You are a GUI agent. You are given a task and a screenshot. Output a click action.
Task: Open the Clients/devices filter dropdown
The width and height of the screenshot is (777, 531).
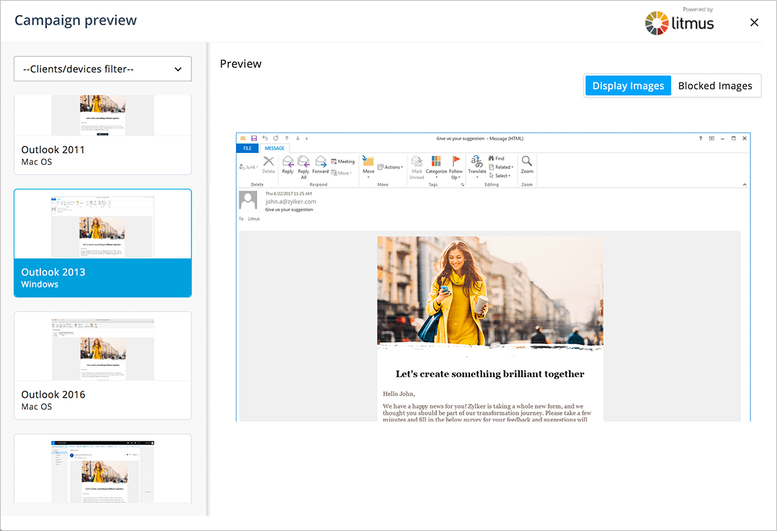click(x=103, y=69)
